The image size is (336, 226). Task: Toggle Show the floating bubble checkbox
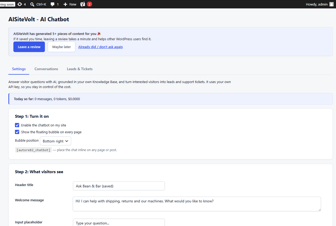tap(17, 132)
